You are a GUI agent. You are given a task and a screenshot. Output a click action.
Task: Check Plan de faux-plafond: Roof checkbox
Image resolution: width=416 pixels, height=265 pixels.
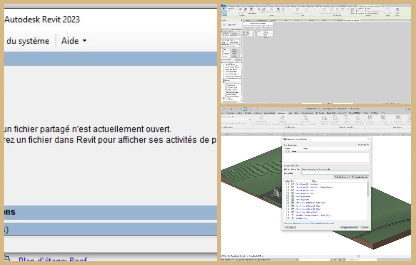288,212
